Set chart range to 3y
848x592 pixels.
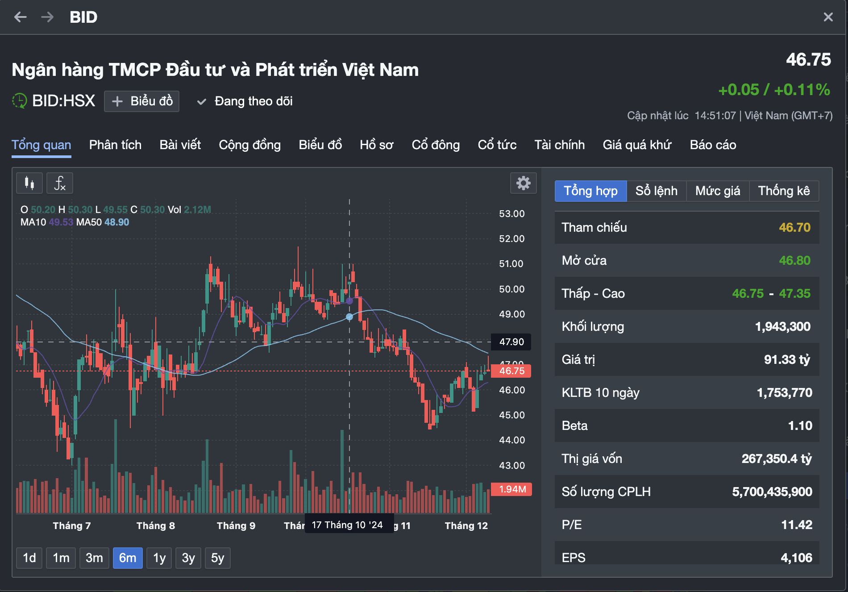pyautogui.click(x=188, y=558)
